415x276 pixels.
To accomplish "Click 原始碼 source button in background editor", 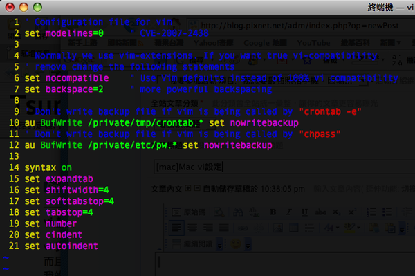I will [189, 212].
